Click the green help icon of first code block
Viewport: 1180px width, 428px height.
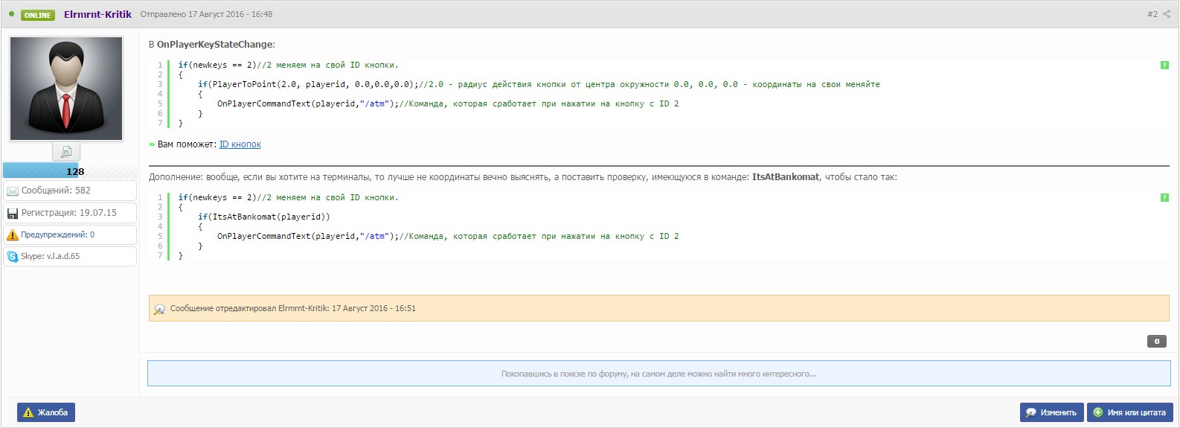pyautogui.click(x=1164, y=66)
